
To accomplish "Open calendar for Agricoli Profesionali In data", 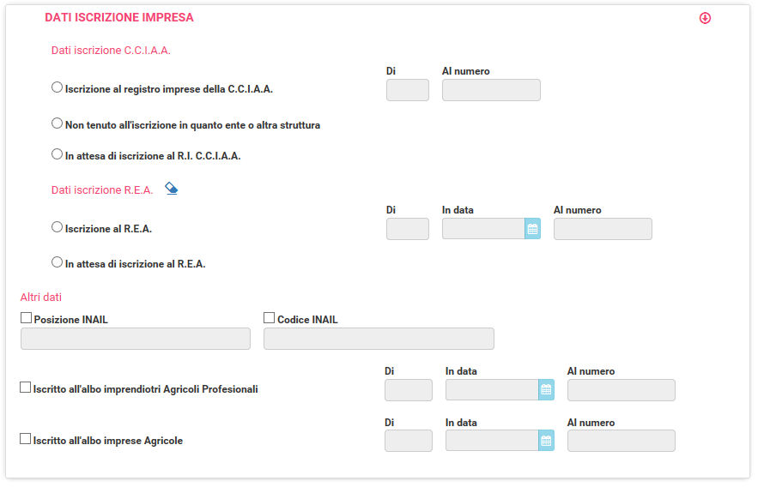I will tap(546, 389).
